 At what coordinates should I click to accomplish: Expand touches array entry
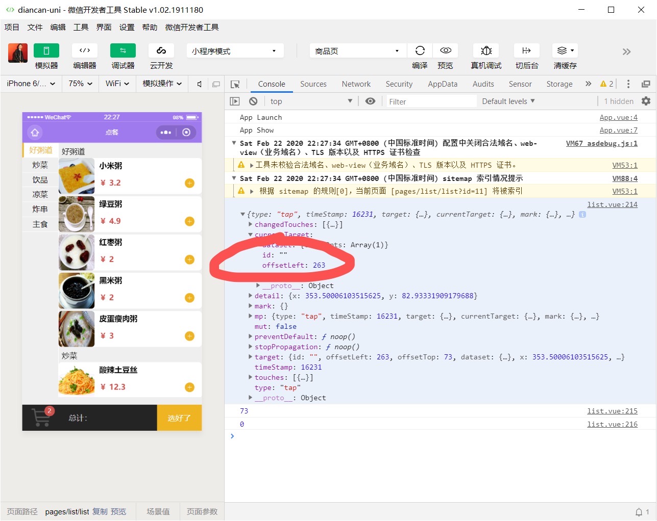(x=250, y=377)
